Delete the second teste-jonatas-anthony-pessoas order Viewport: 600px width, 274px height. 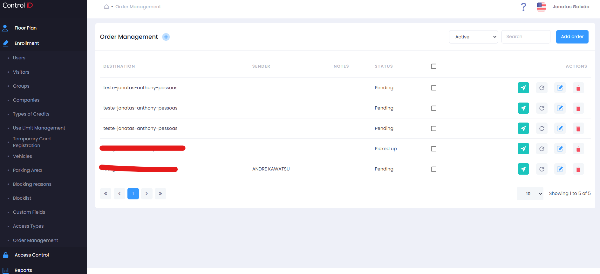(578, 108)
